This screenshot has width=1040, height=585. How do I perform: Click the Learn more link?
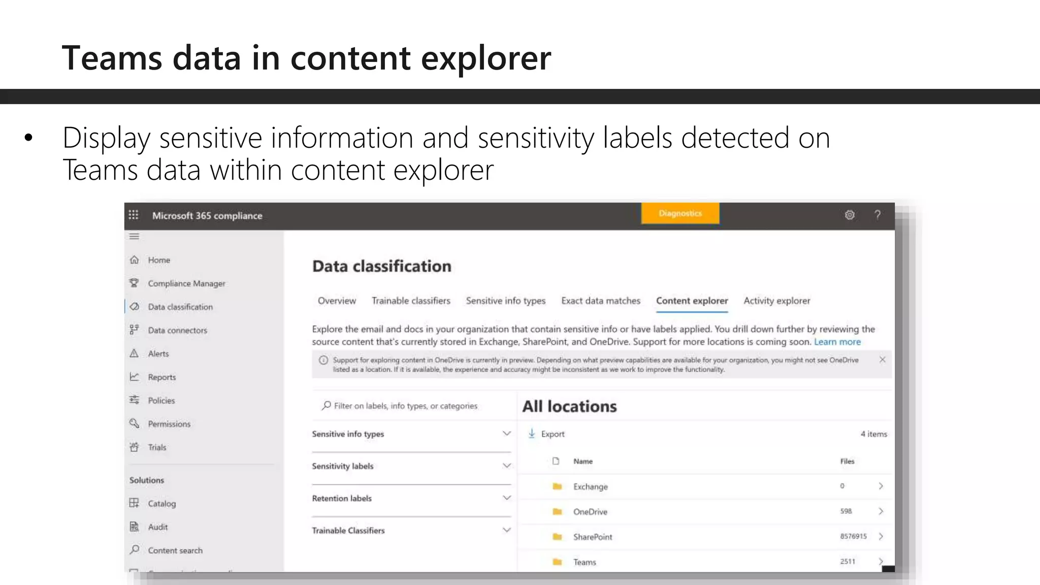click(837, 342)
